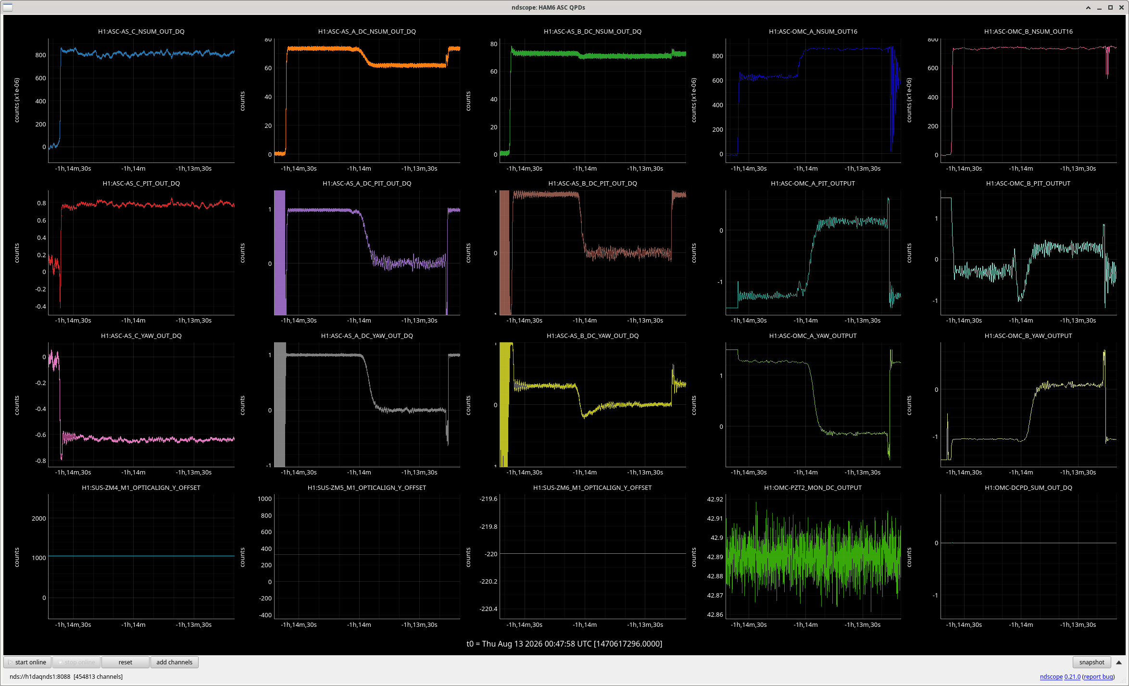Take a snapshot of the plots

[1091, 662]
